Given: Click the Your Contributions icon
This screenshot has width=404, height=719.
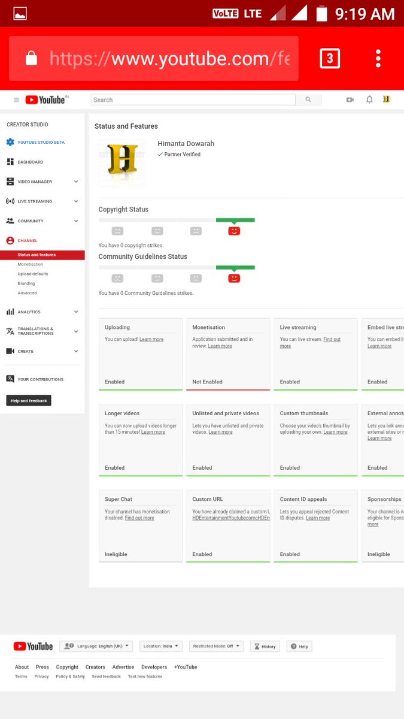Looking at the screenshot, I should pyautogui.click(x=10, y=379).
